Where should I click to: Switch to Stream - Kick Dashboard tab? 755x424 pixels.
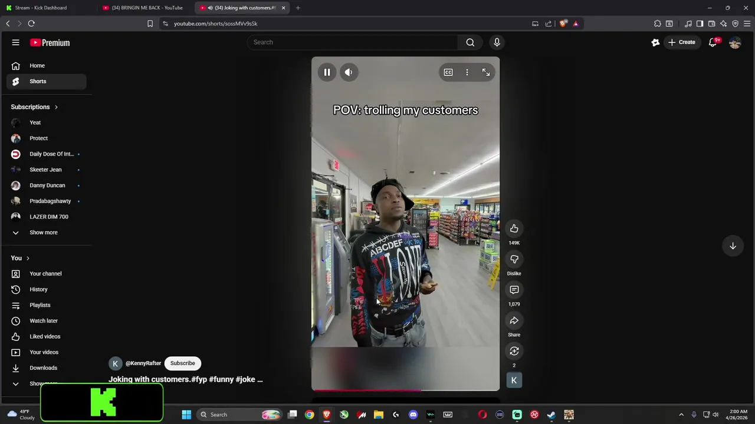47,8
